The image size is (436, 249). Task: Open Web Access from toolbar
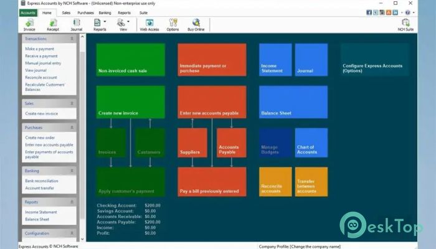point(149,25)
